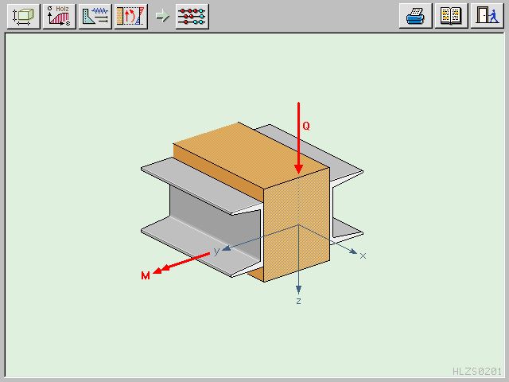Open the cross-section dimensions tool
The height and width of the screenshot is (382, 509).
(23, 16)
